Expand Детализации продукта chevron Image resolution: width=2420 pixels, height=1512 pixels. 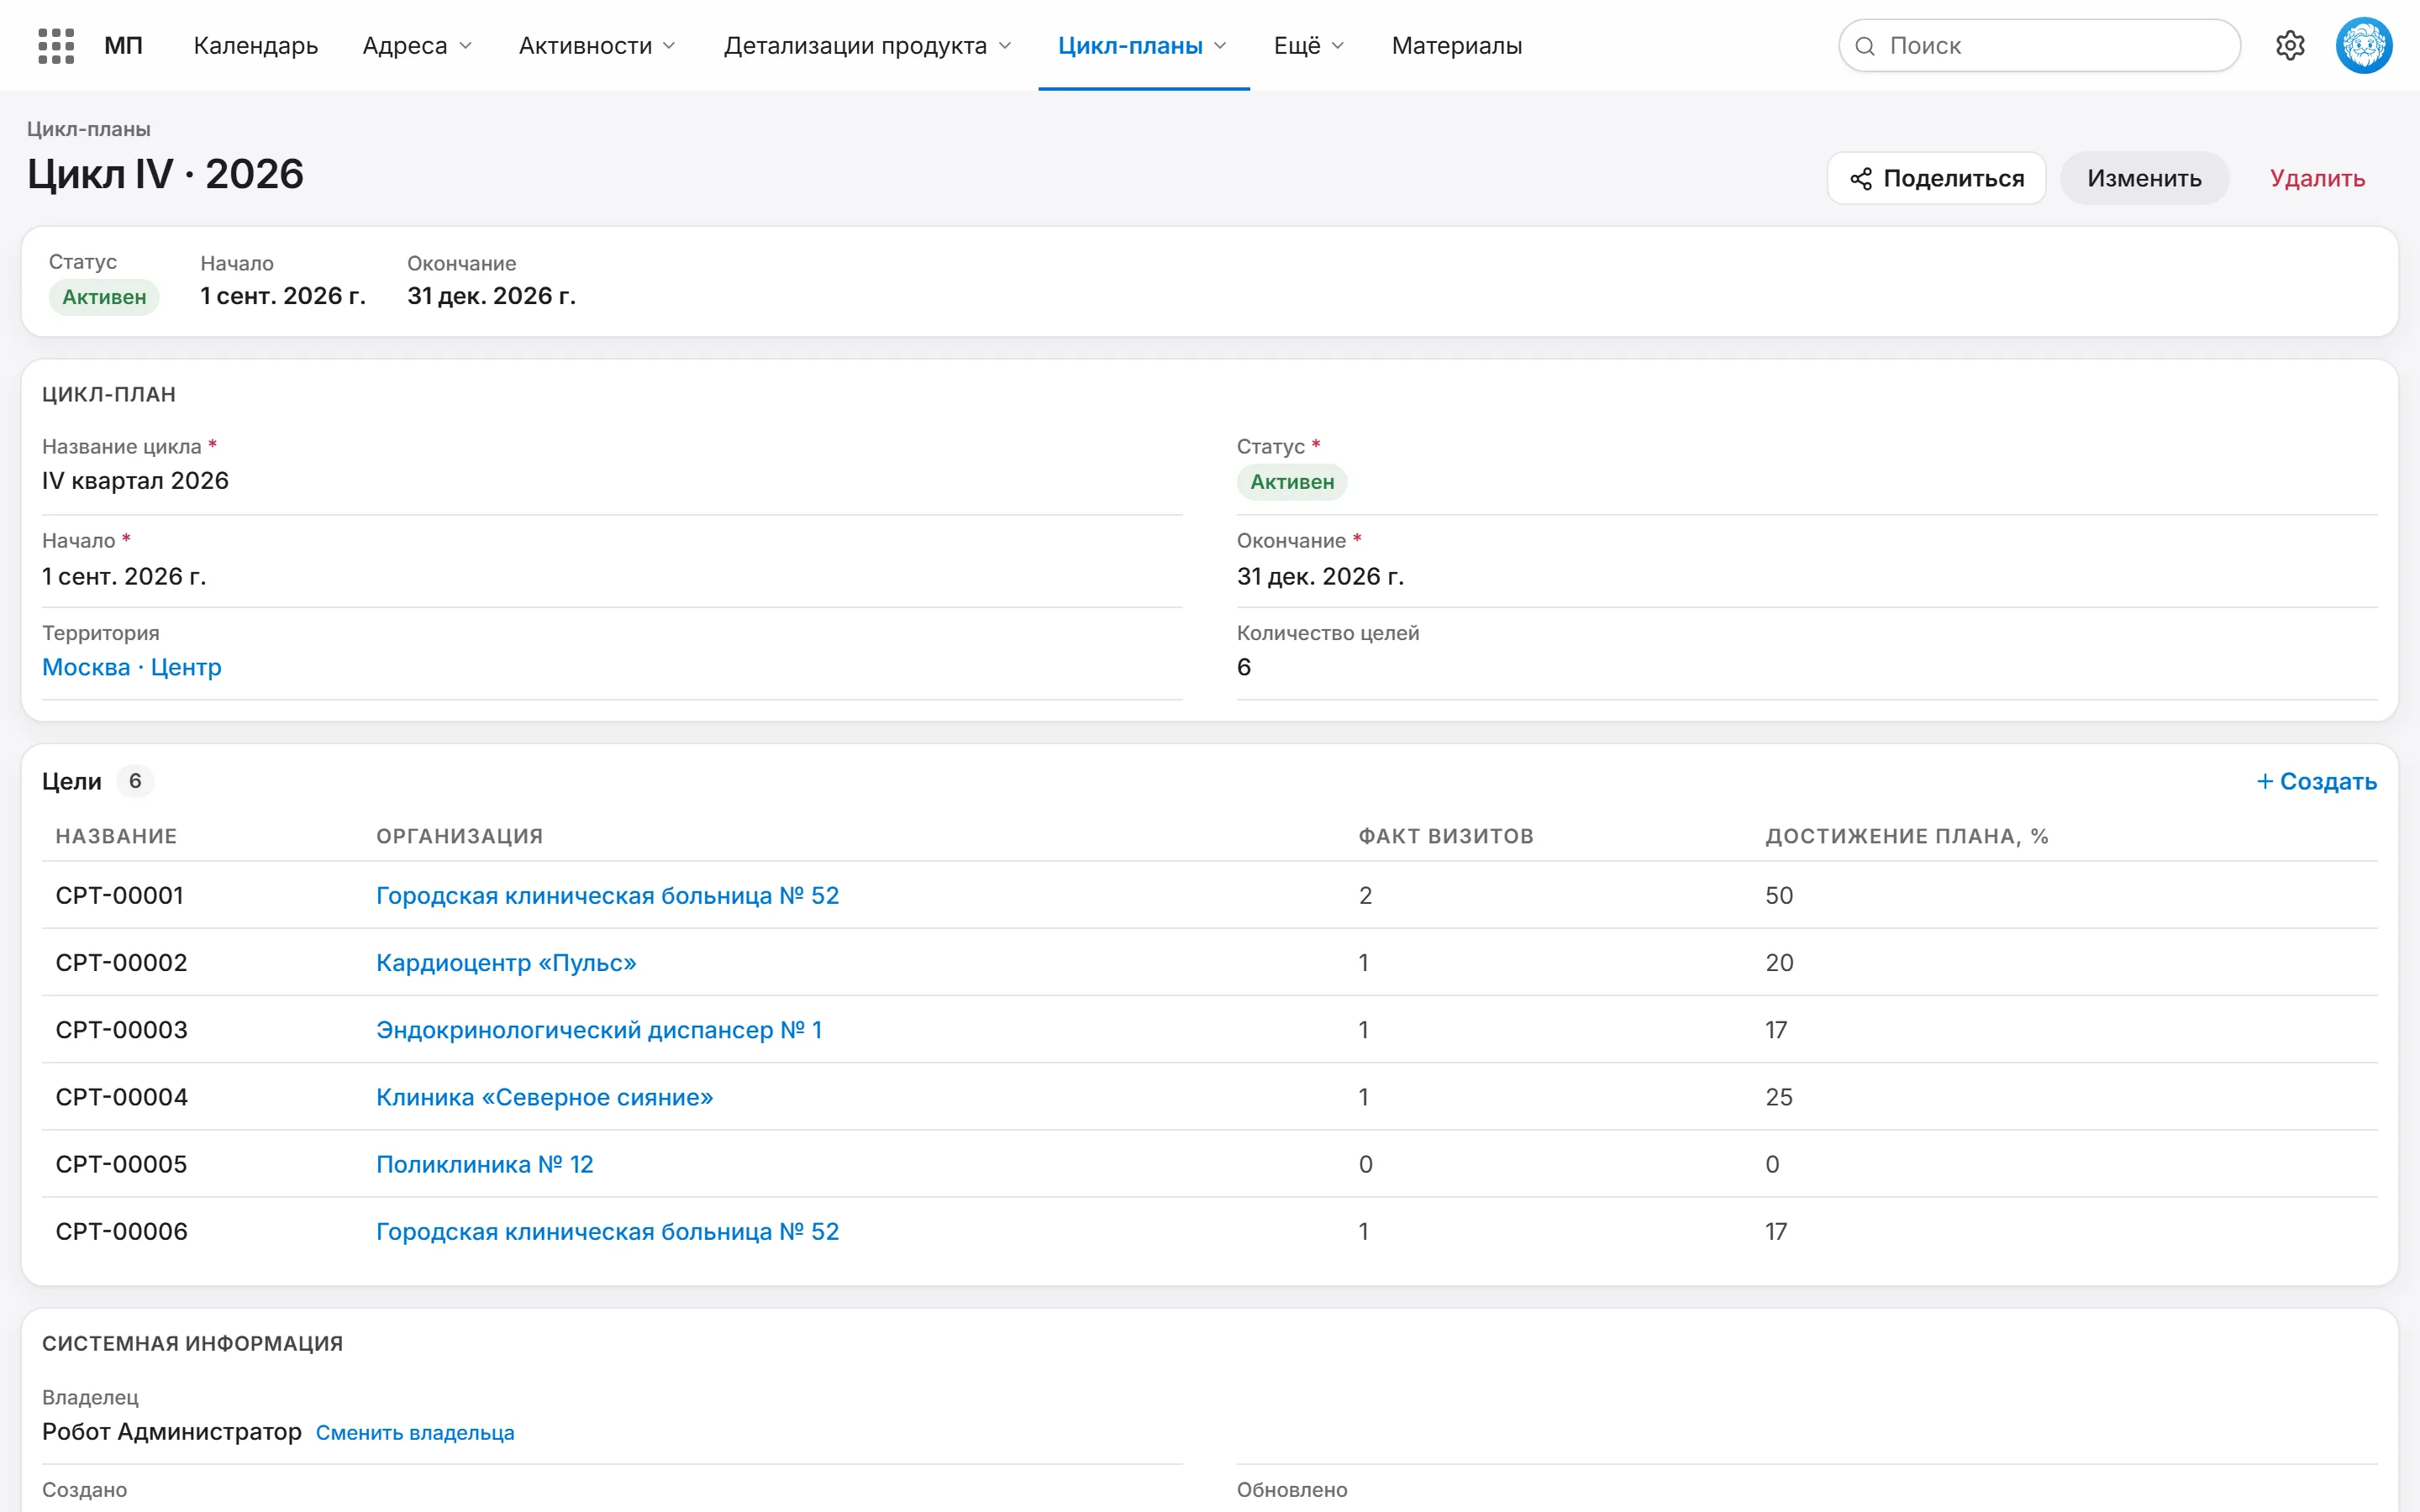1005,46
